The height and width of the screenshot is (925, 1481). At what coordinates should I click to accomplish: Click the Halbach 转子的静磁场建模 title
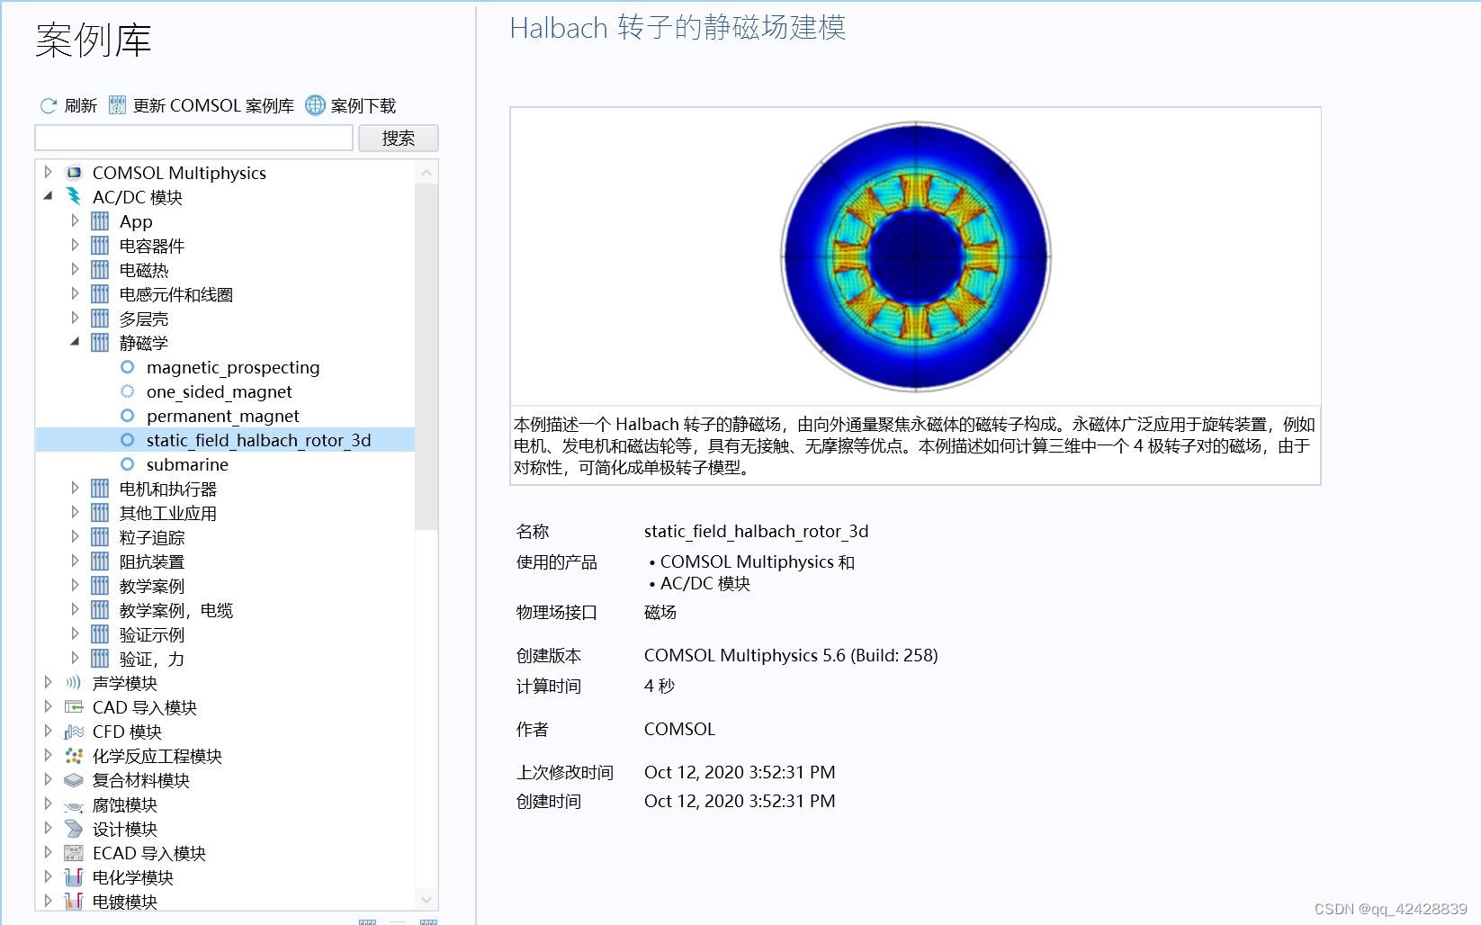point(678,28)
